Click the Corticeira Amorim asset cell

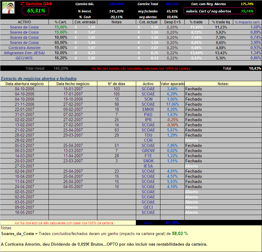pyautogui.click(x=24, y=48)
